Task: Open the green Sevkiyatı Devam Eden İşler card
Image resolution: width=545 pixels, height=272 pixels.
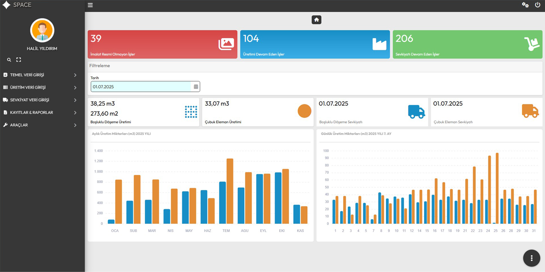Action: (x=467, y=45)
